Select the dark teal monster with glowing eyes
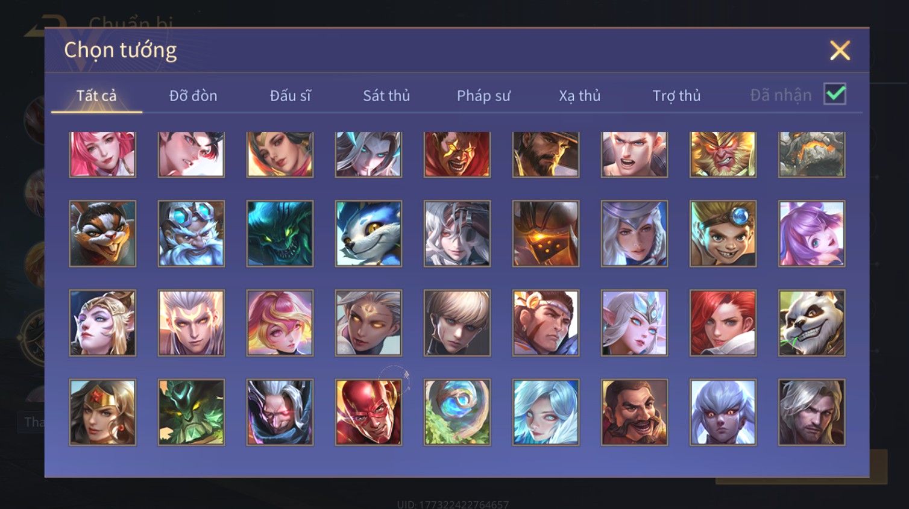The image size is (909, 509). [x=280, y=234]
